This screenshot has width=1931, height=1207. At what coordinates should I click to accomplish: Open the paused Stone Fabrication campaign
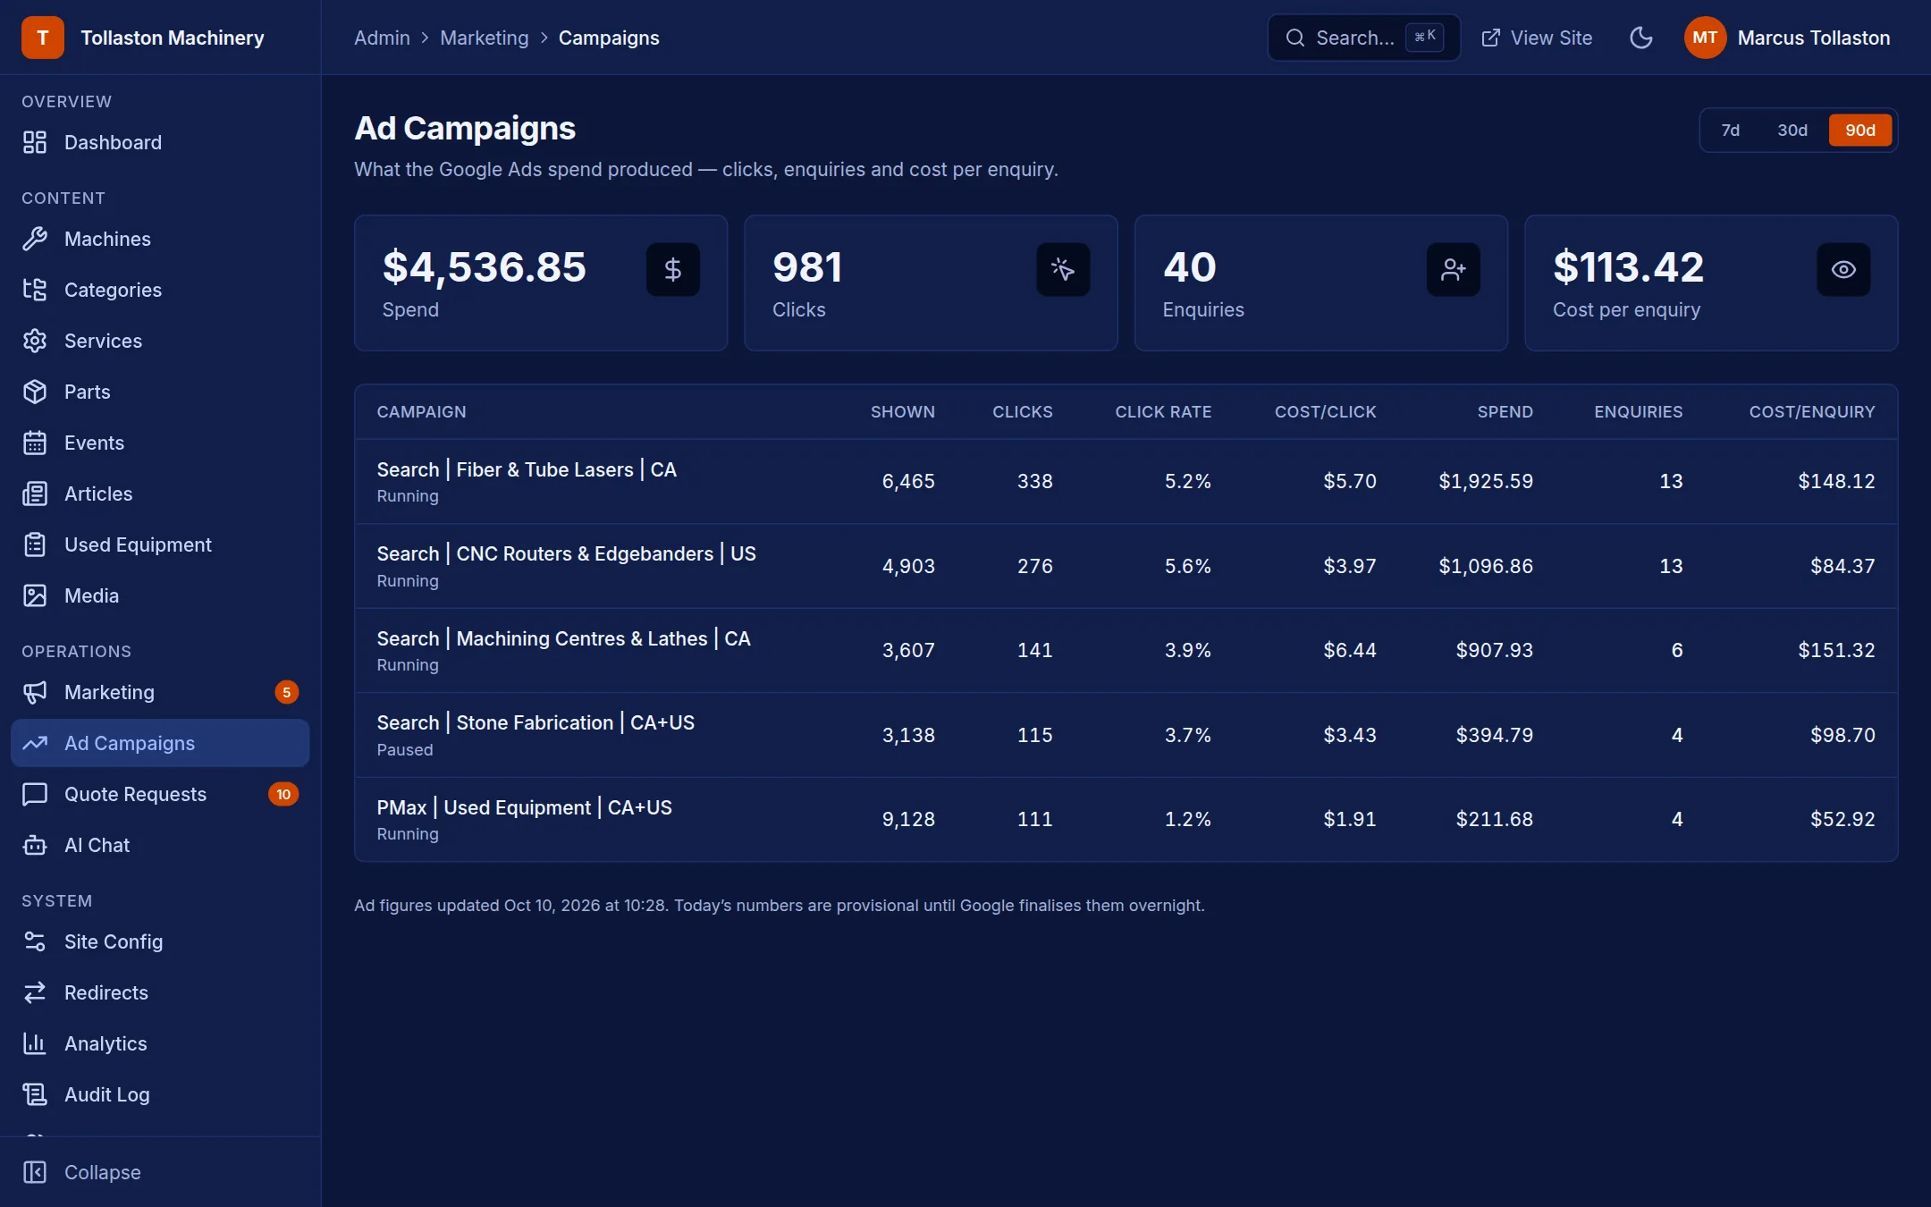(1126, 735)
